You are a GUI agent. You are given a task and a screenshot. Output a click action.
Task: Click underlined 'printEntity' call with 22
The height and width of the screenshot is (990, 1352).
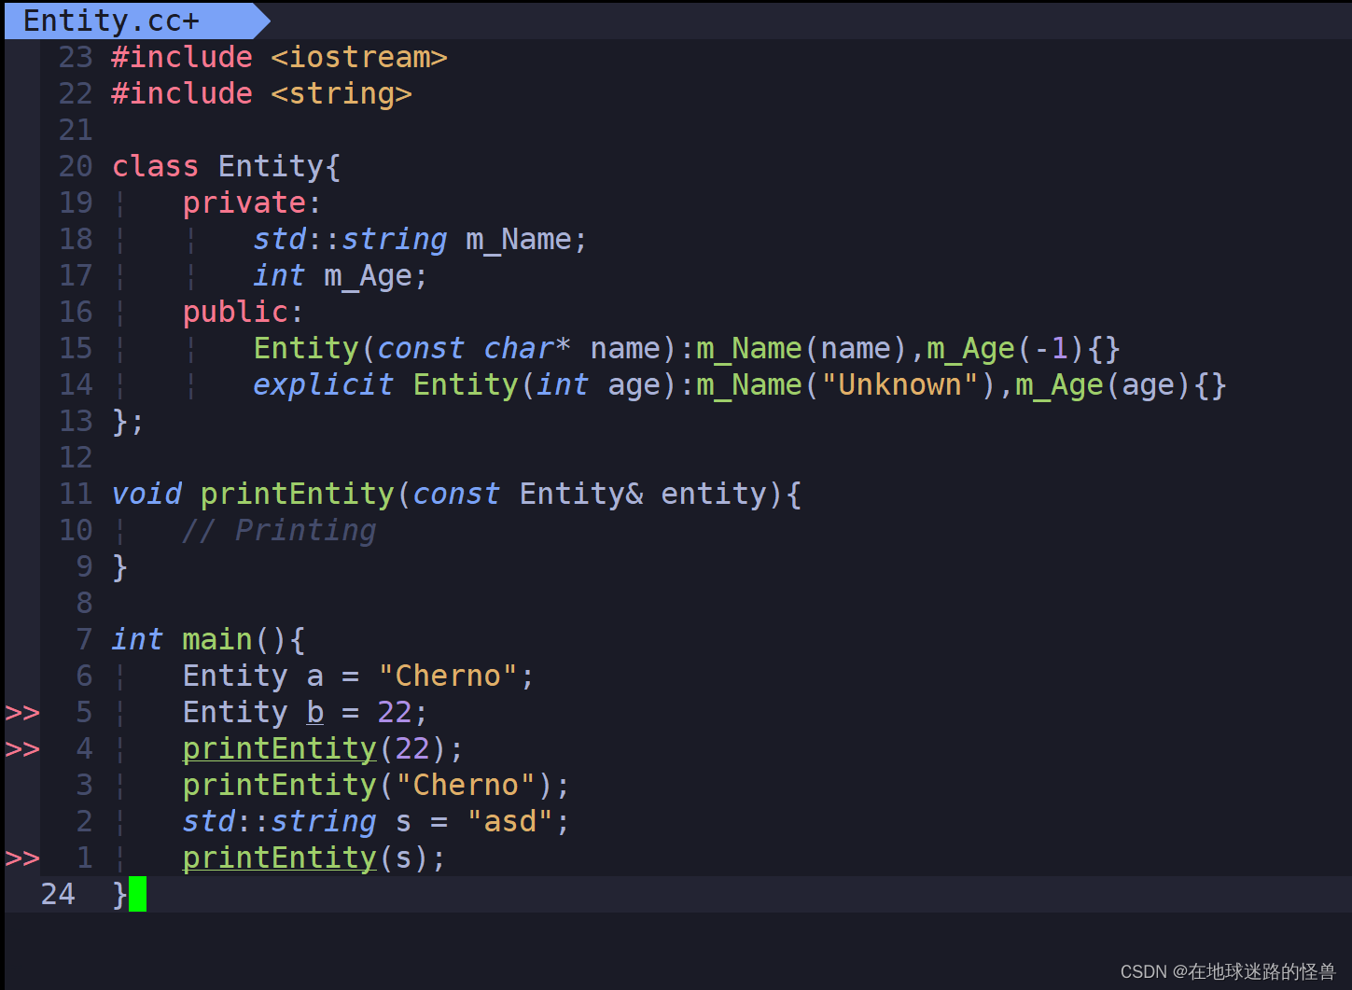click(x=279, y=749)
